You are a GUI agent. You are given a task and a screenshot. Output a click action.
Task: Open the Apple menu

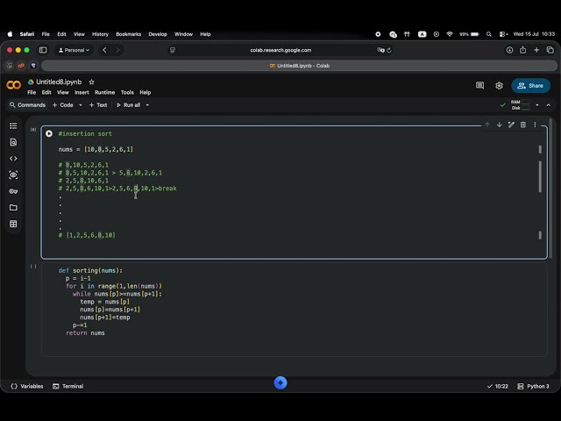click(10, 34)
